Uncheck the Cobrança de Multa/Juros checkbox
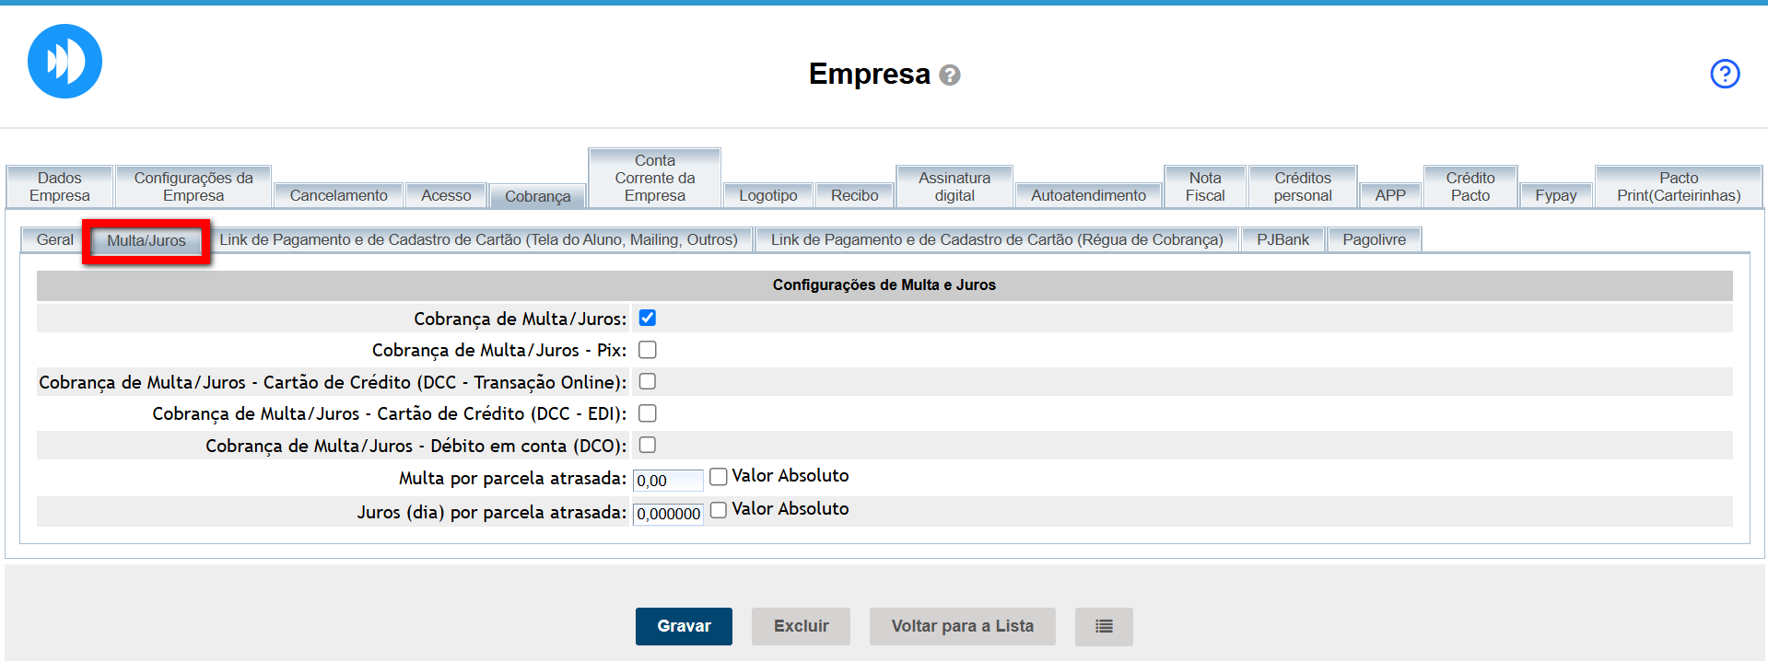The width and height of the screenshot is (1768, 662). tap(648, 319)
